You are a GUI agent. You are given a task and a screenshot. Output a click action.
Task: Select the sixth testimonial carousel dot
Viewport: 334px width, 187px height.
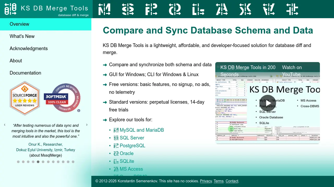(x=43, y=162)
